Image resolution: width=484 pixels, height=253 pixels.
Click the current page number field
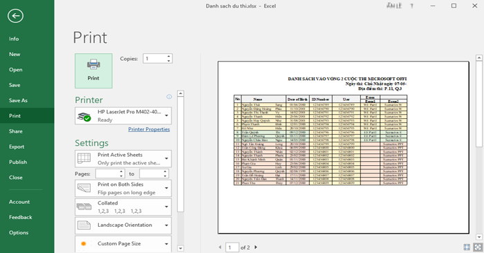232,247
